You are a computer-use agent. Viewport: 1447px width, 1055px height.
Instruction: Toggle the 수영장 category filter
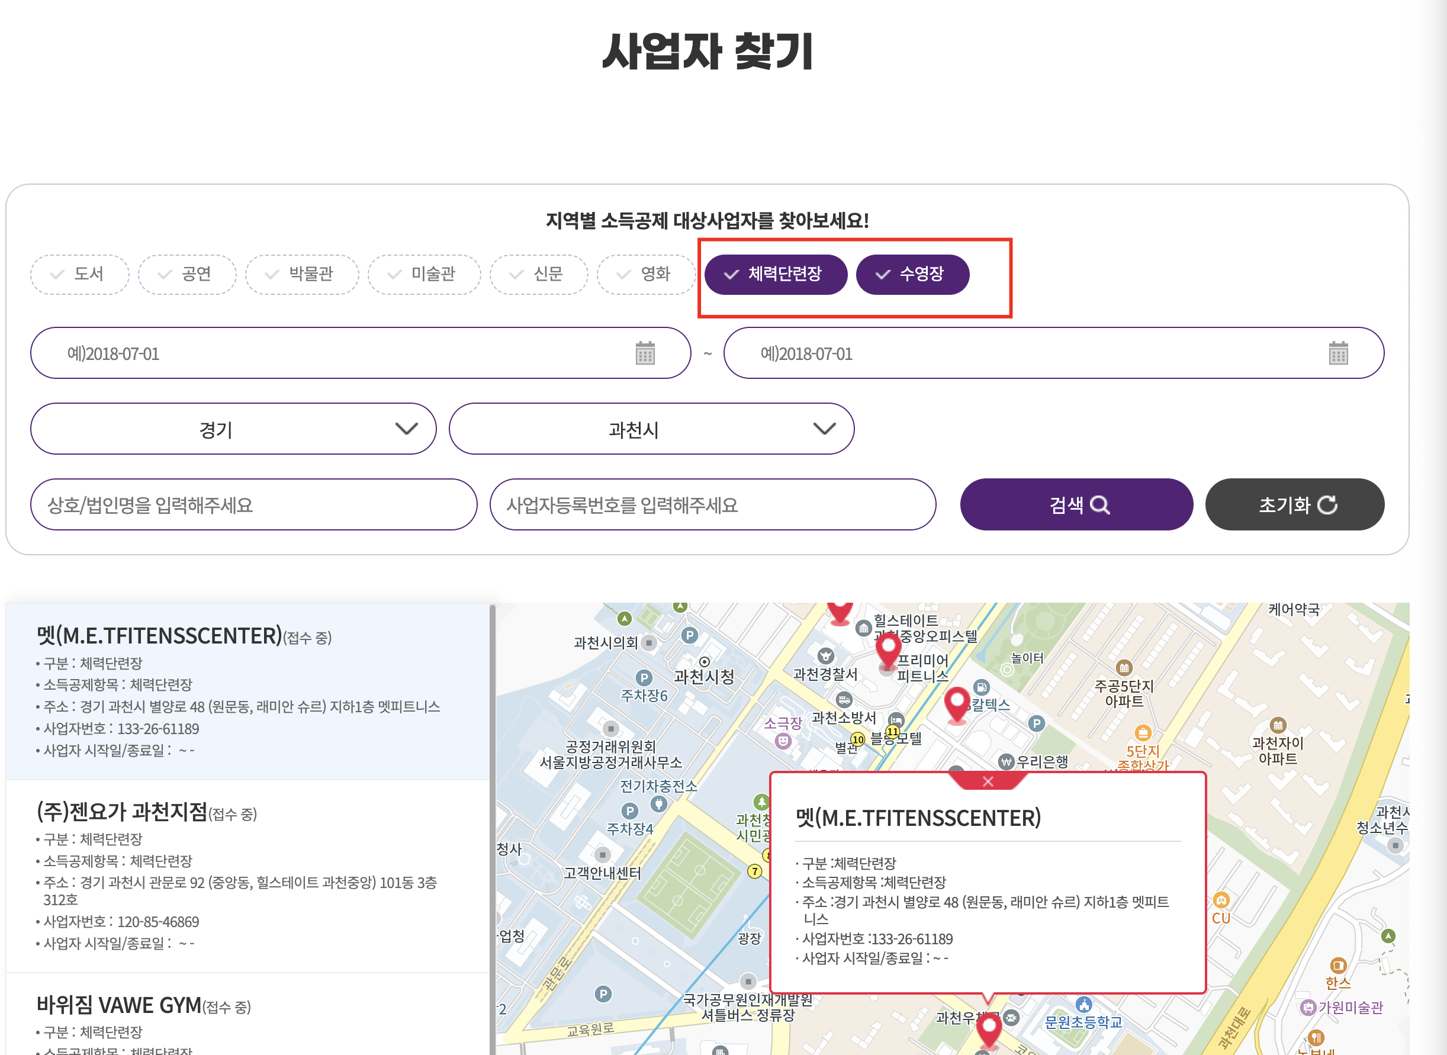[912, 275]
